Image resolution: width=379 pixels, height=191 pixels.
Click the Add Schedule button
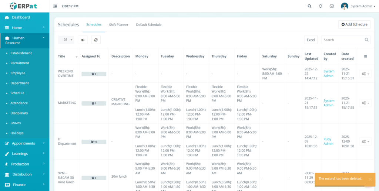tap(354, 24)
